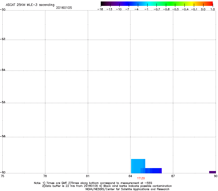
Task: Click the longitude label 75
Action: click(x=2, y=176)
